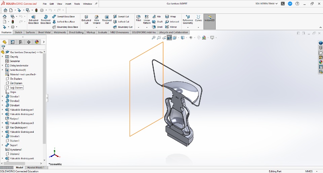Click the Rebuild traffic light icon
The image size is (323, 173).
click(36, 10)
